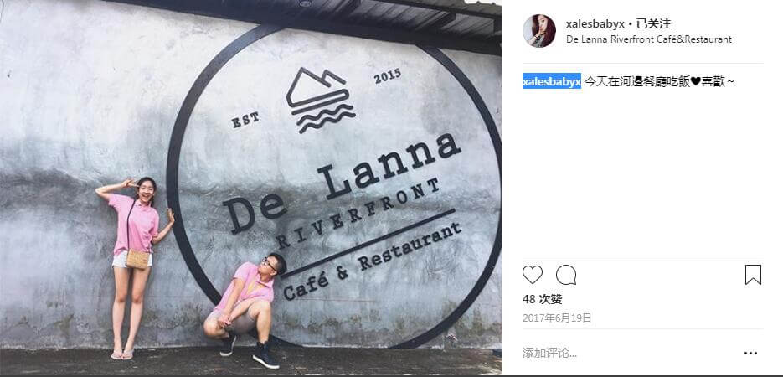Screen dimensions: 783x377
Task: Open comments via the speech bubble icon
Action: point(566,275)
